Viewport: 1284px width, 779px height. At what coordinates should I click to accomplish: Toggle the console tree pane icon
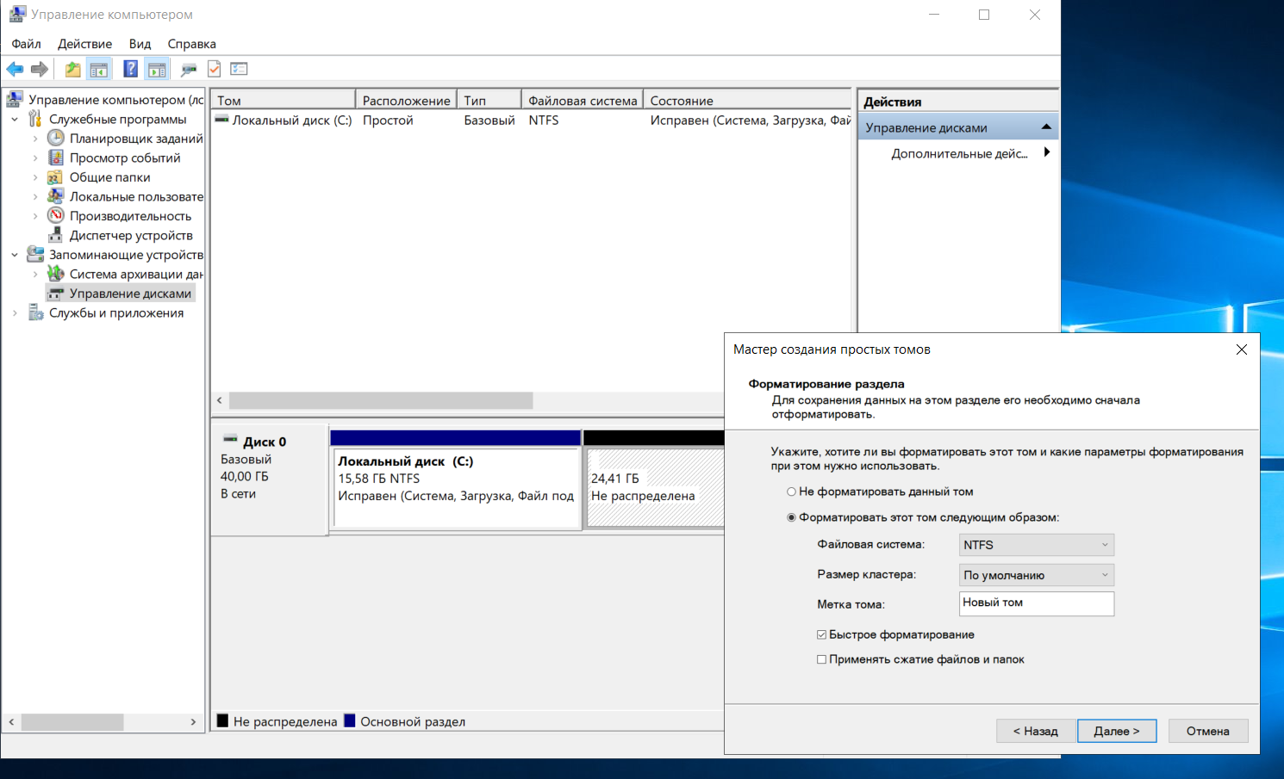99,69
